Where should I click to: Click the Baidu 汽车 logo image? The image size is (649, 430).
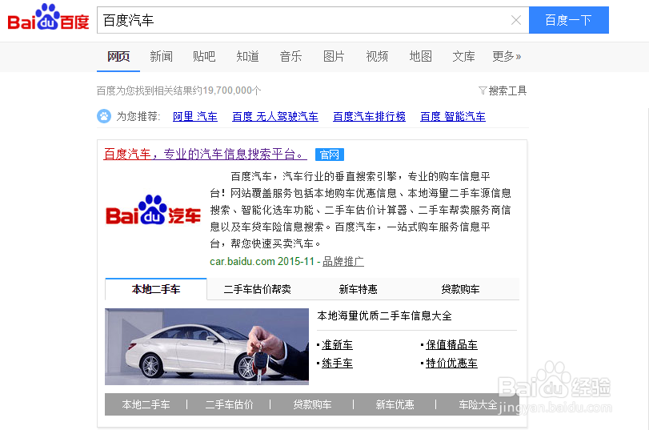(153, 210)
